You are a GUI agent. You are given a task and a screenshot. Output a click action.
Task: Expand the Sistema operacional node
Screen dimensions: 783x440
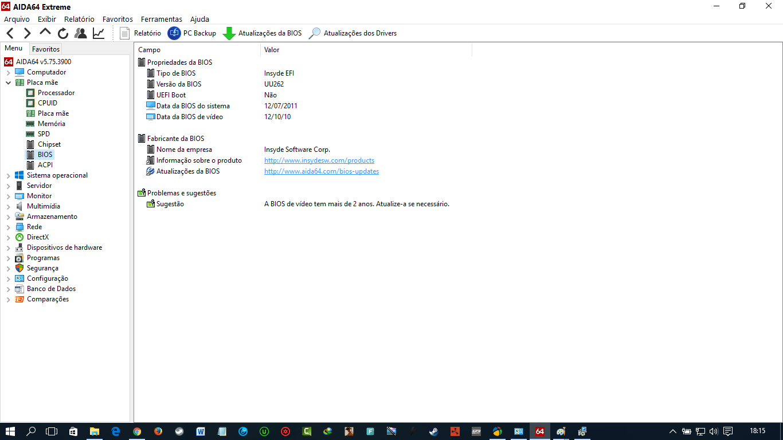pos(8,175)
